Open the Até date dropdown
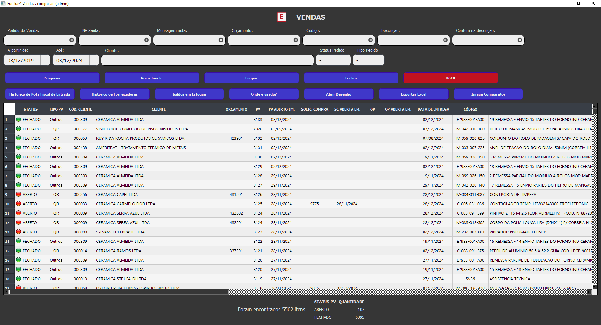This screenshot has width=601, height=325. coord(94,60)
